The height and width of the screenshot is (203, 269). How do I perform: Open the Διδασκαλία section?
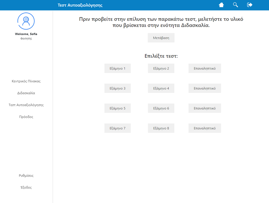26,93
